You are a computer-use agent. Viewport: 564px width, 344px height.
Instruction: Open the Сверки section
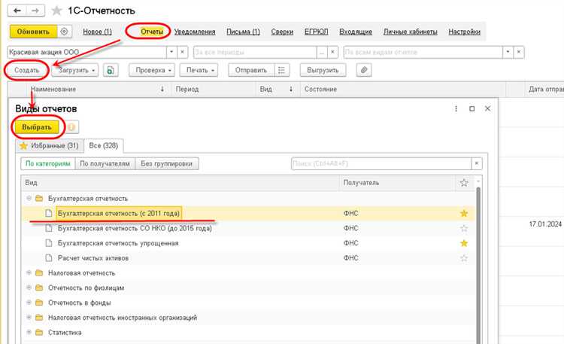tap(282, 32)
